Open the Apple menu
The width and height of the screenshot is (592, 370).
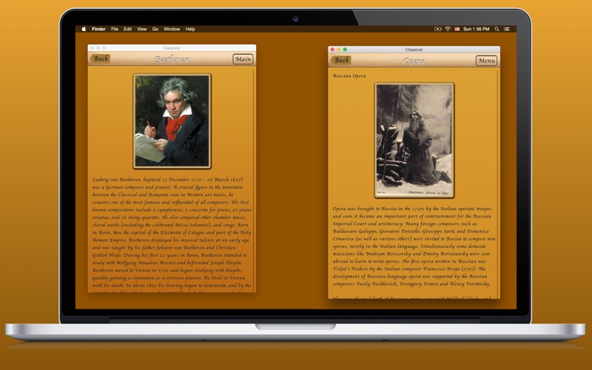(x=84, y=29)
